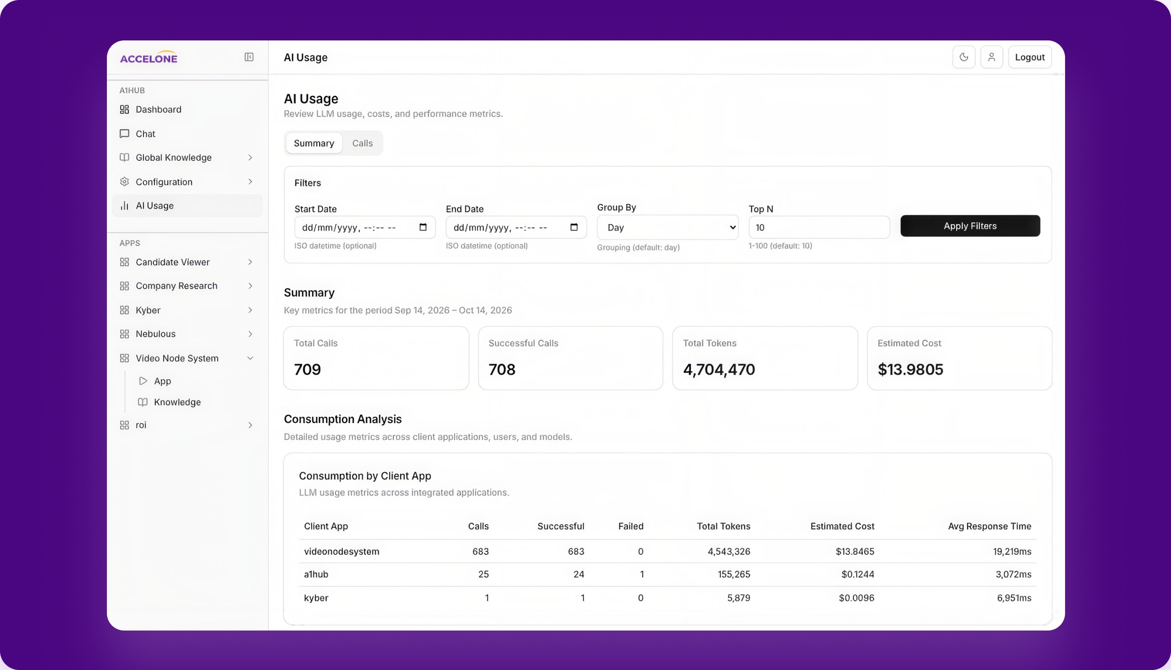This screenshot has width=1171, height=670.
Task: Focus the Top N input field
Action: point(819,227)
